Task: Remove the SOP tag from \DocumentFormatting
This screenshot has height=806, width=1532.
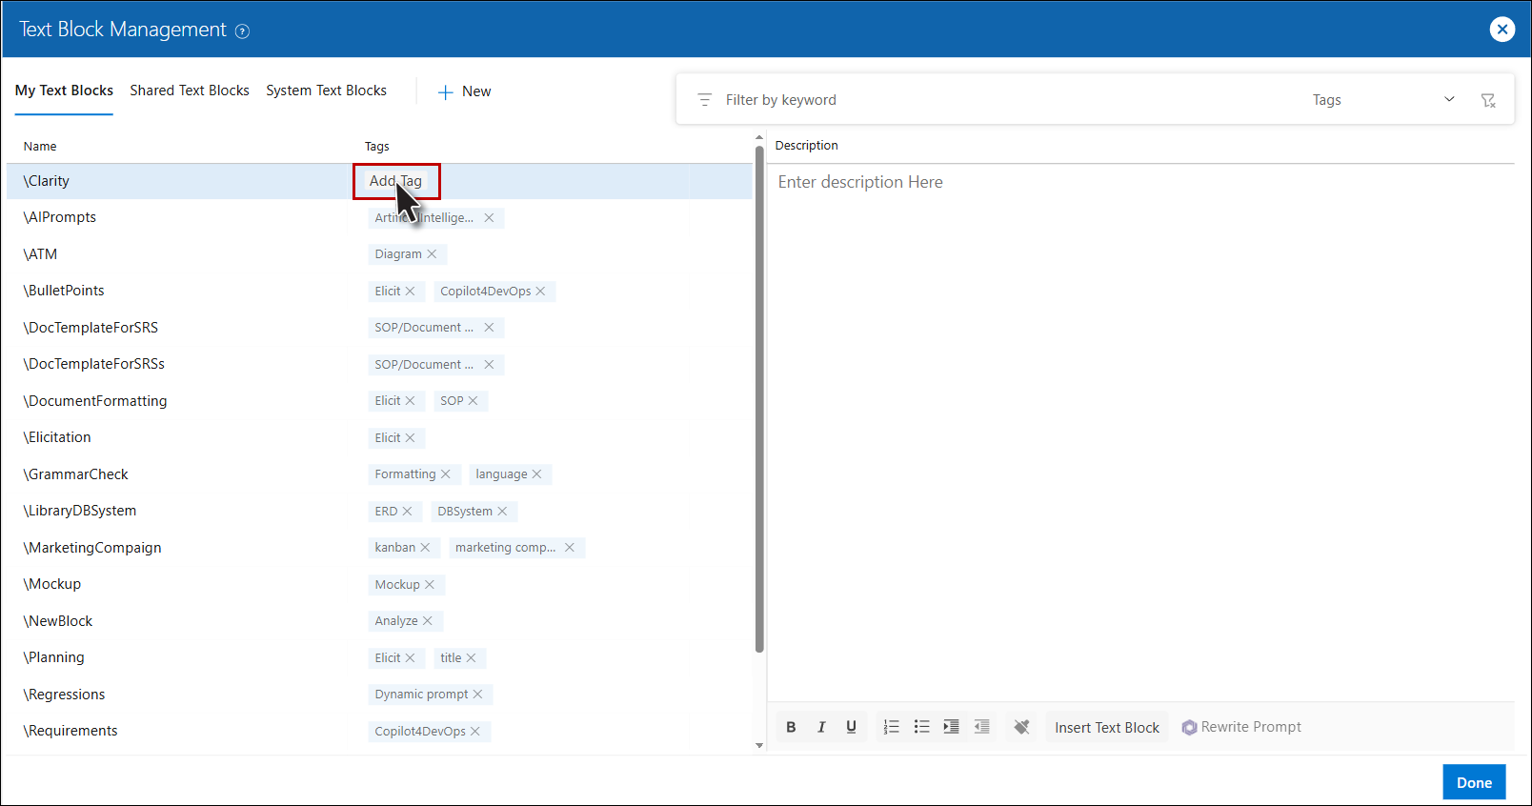Action: (x=473, y=401)
